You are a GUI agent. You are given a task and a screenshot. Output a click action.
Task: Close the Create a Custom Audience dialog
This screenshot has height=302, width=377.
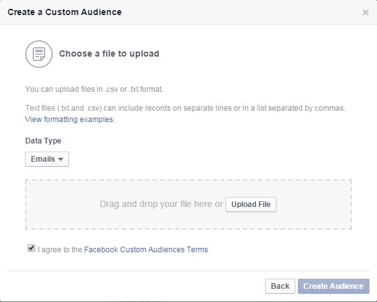(366, 13)
